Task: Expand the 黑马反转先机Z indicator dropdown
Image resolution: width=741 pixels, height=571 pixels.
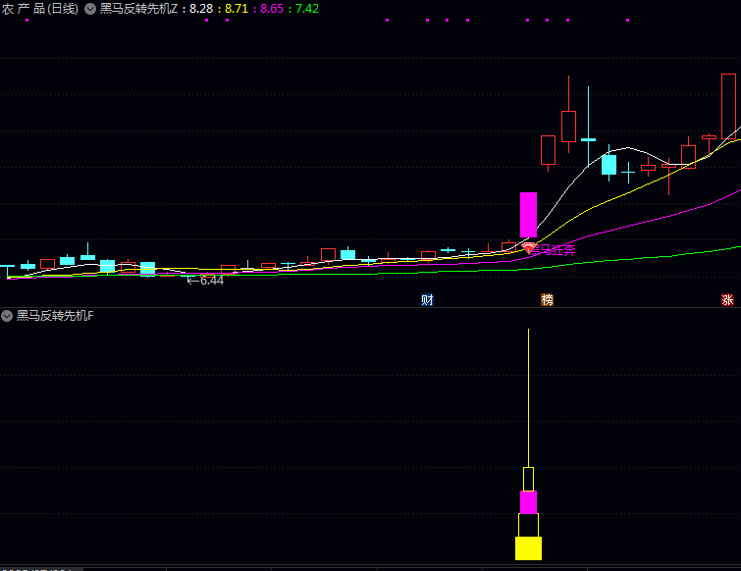Action: tap(91, 9)
